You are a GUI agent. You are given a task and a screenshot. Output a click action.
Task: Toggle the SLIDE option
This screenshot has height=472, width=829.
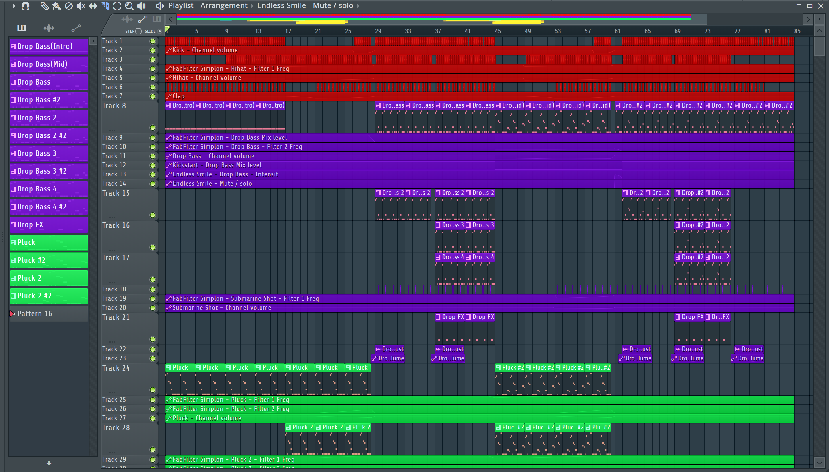tap(159, 31)
